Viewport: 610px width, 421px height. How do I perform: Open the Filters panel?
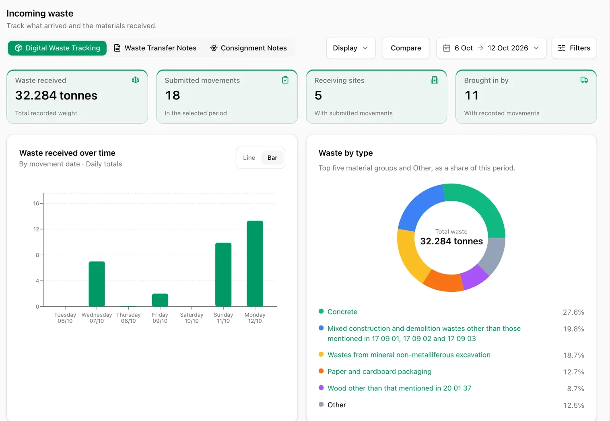(x=574, y=48)
